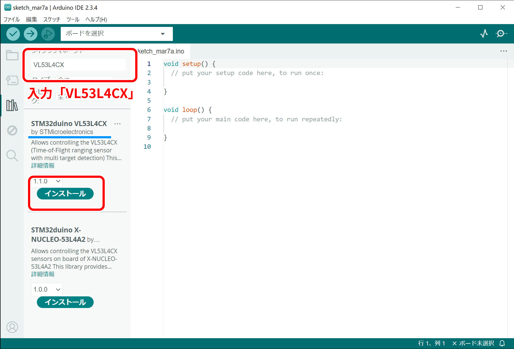
Task: Click the library search field containing VL53L4CX
Action: click(78, 65)
